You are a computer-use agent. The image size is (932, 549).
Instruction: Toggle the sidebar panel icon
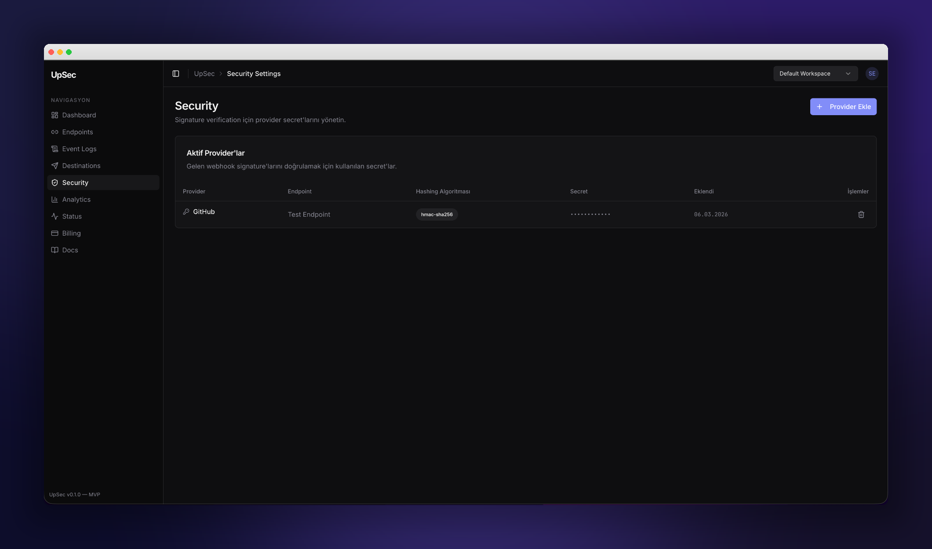click(176, 74)
